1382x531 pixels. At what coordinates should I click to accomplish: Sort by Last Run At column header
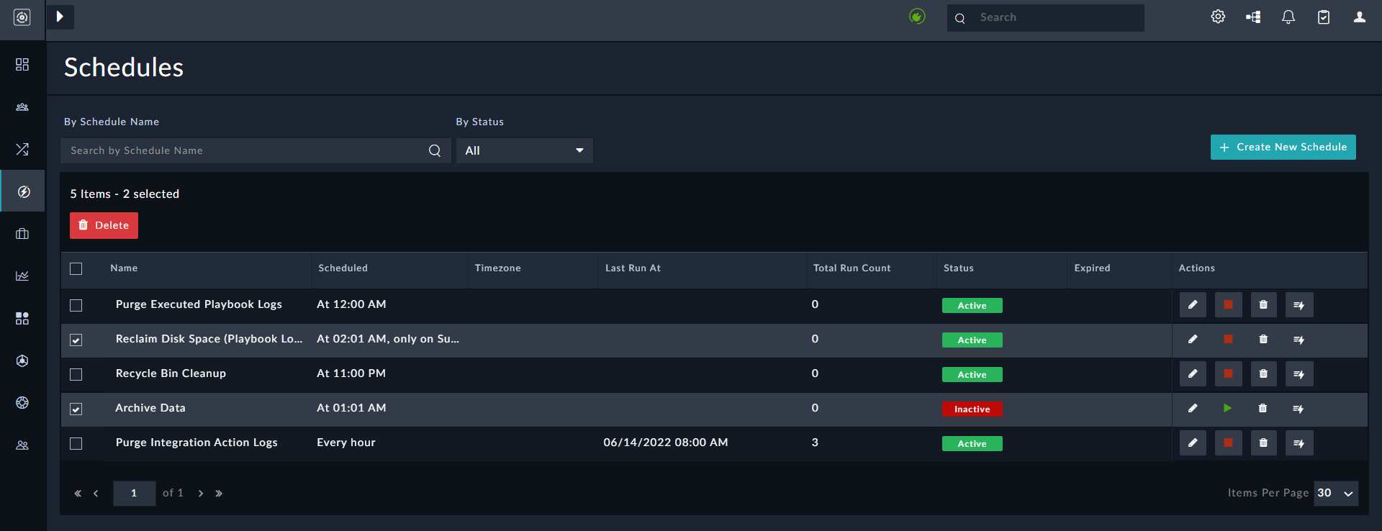coord(633,268)
